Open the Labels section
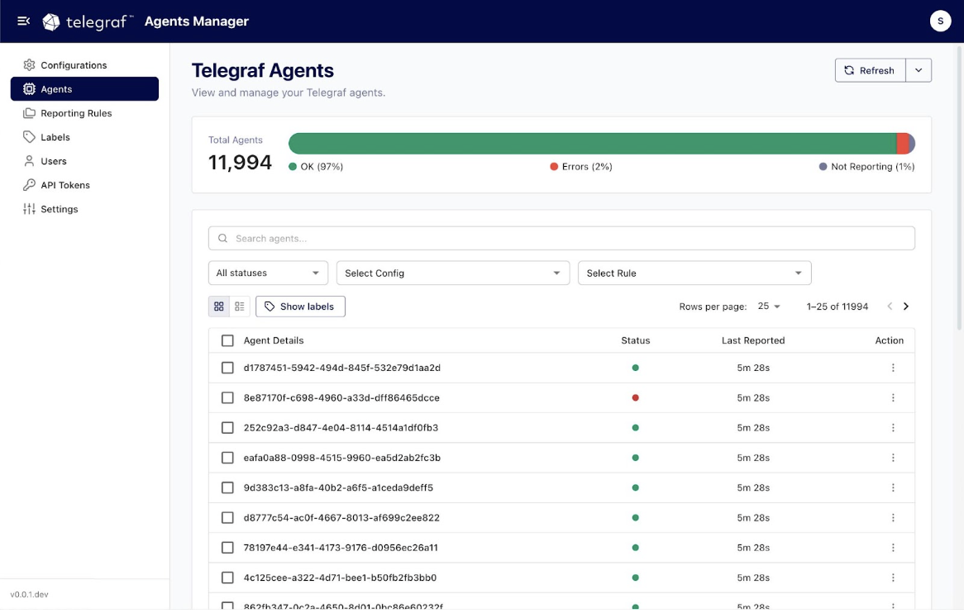The height and width of the screenshot is (613, 964). [x=84, y=137]
